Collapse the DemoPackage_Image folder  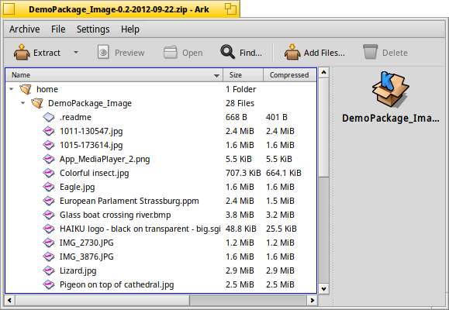point(23,103)
